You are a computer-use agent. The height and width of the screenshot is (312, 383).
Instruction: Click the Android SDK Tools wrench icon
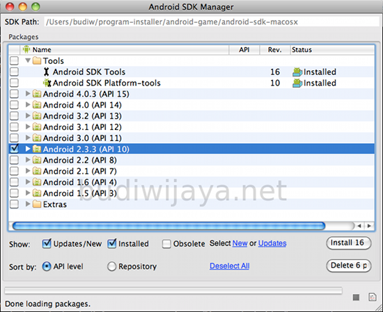[46, 72]
